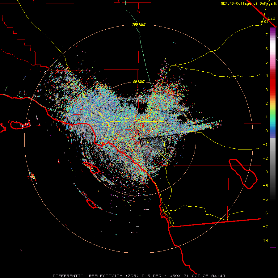The width and height of the screenshot is (278, 278).
Task: Click the 7 tick on the color scale
Action: [267, 35]
